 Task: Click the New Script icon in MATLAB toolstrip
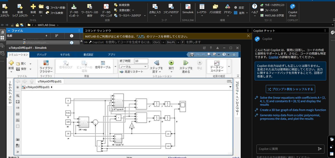5,6
